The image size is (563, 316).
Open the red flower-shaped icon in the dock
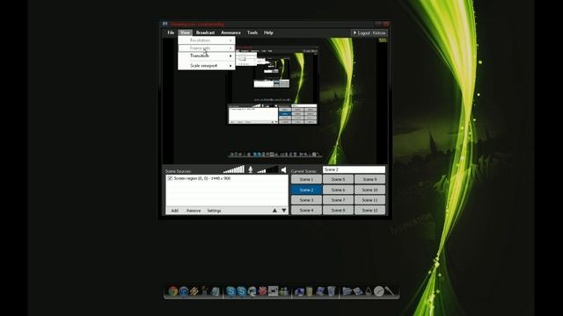point(262,291)
